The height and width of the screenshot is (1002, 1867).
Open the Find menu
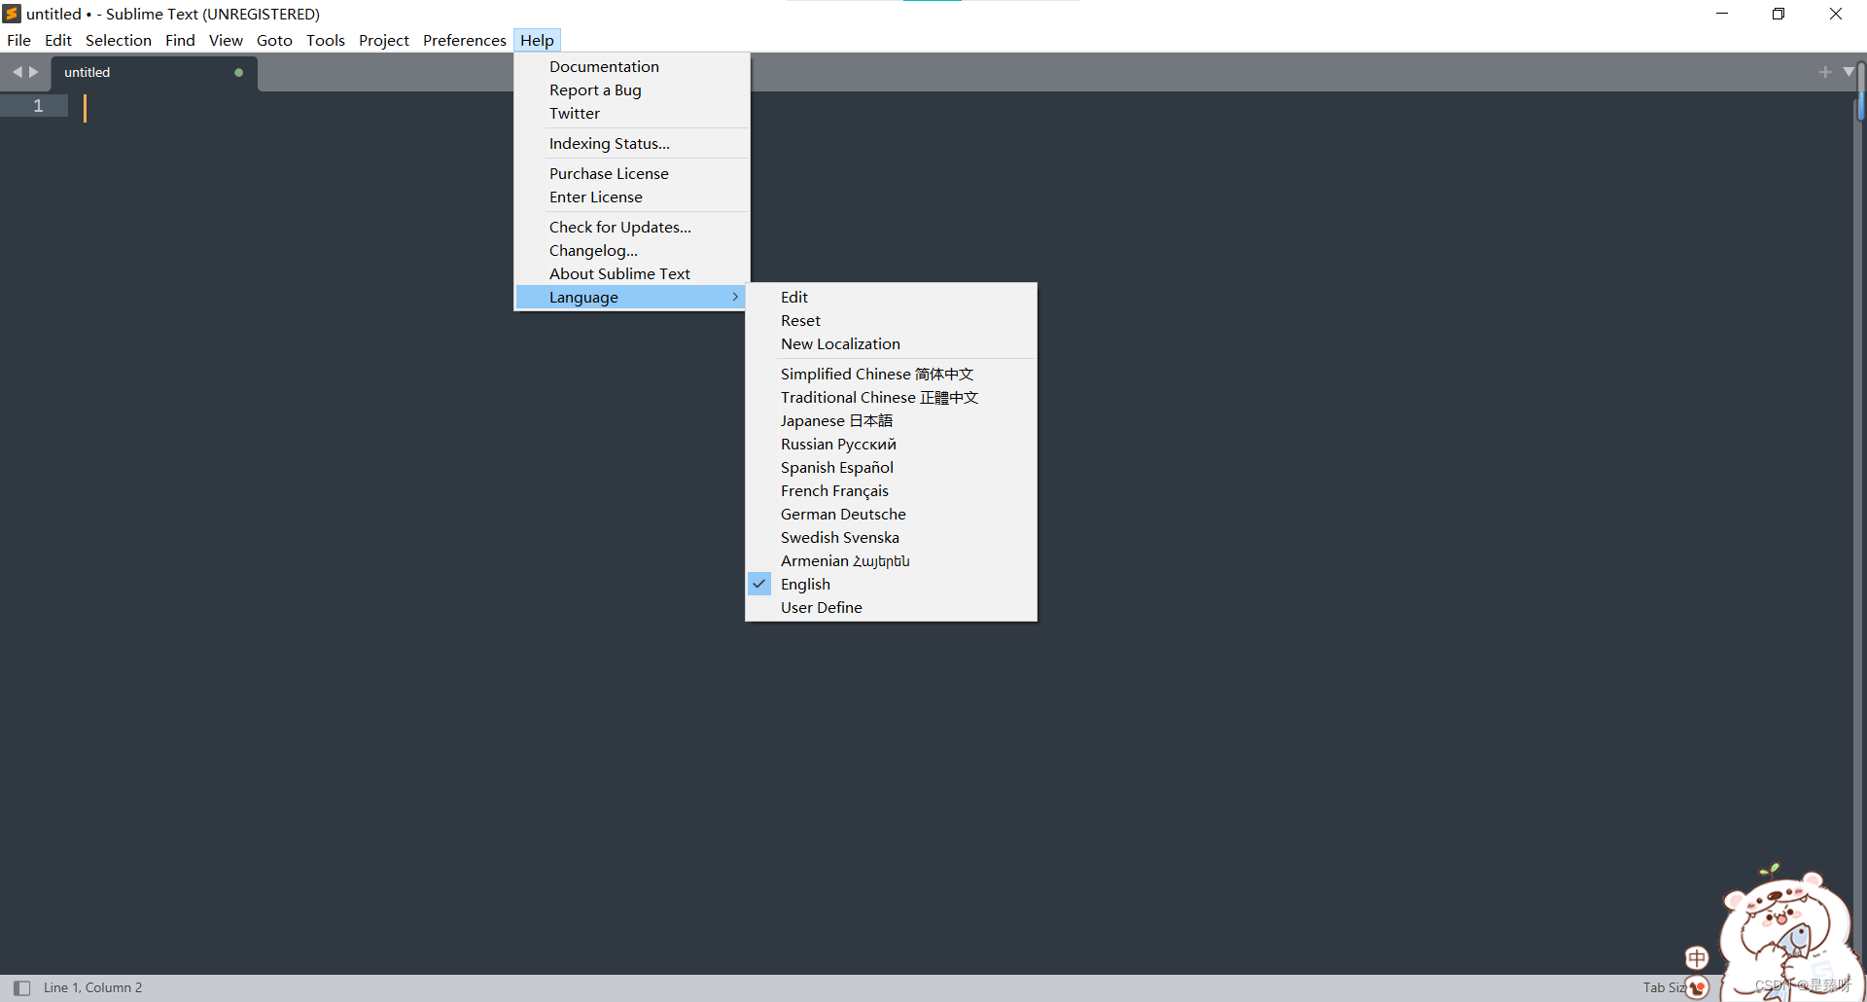pyautogui.click(x=180, y=40)
